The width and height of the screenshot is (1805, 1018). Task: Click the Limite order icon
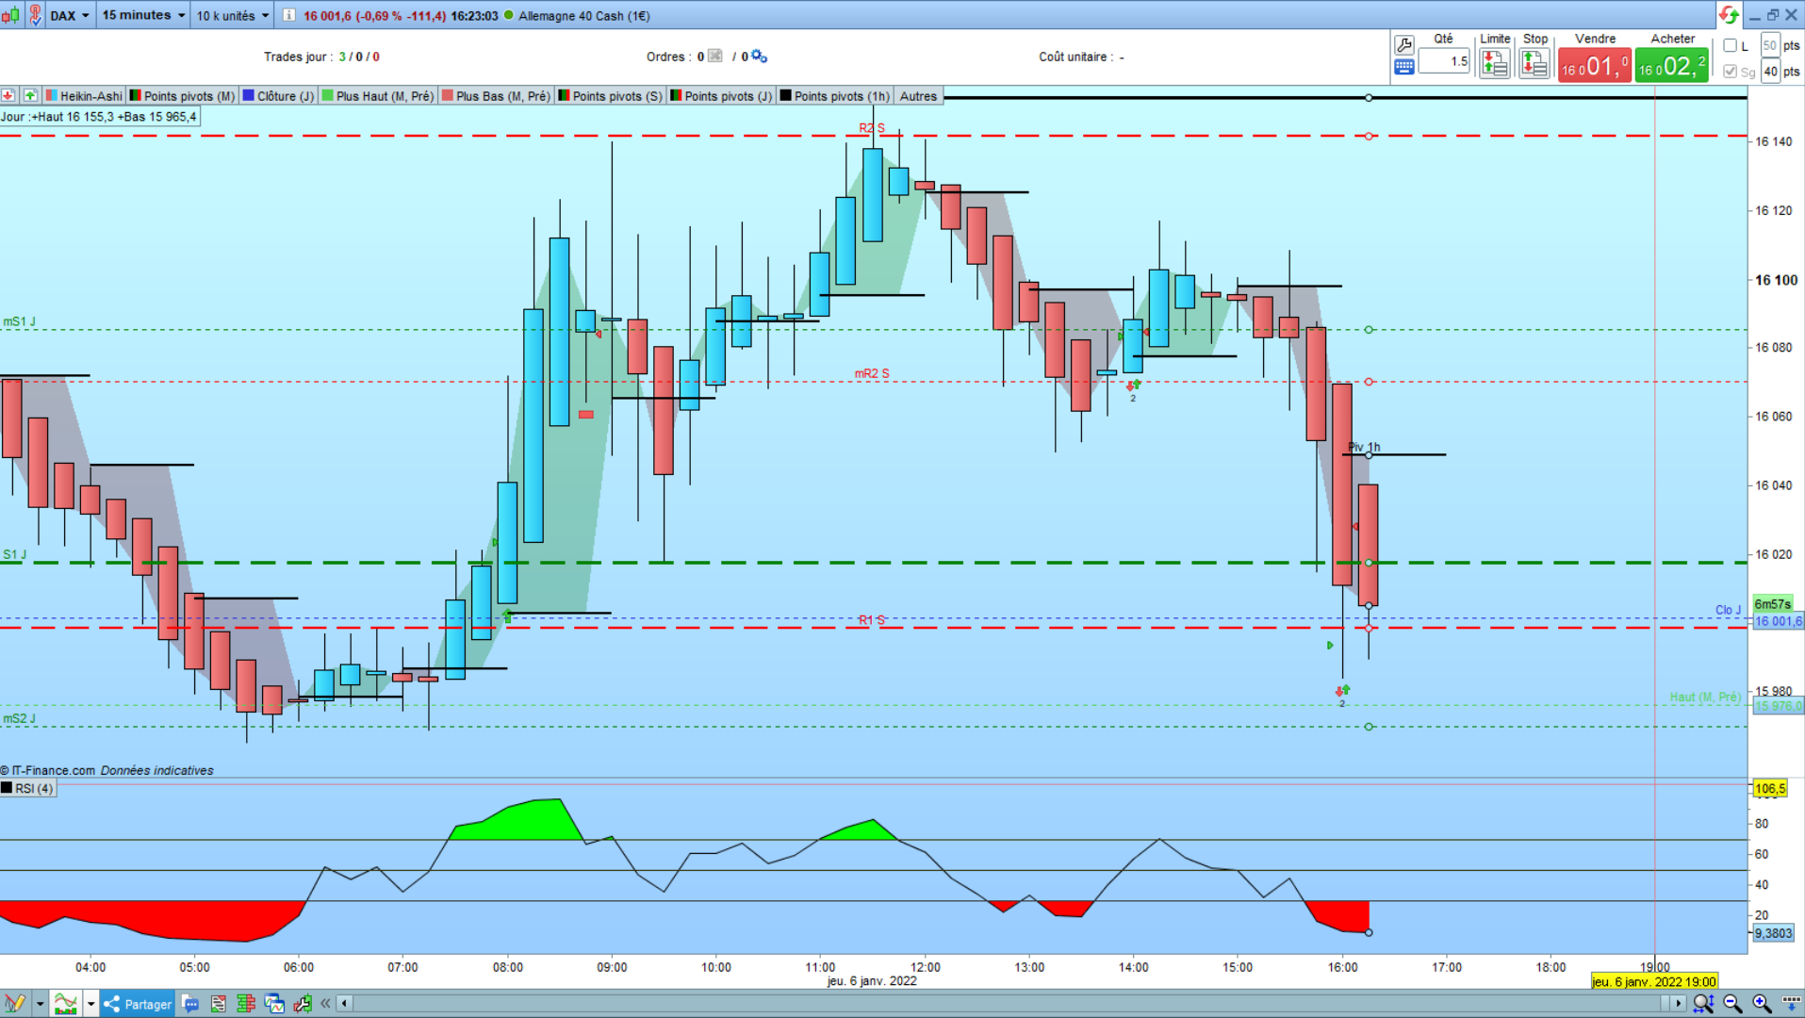[1495, 64]
